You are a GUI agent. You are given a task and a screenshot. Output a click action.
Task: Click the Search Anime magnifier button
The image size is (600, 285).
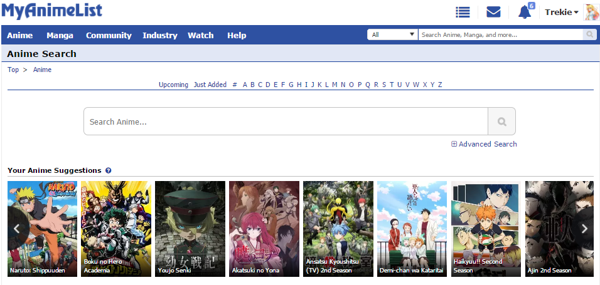pos(501,122)
